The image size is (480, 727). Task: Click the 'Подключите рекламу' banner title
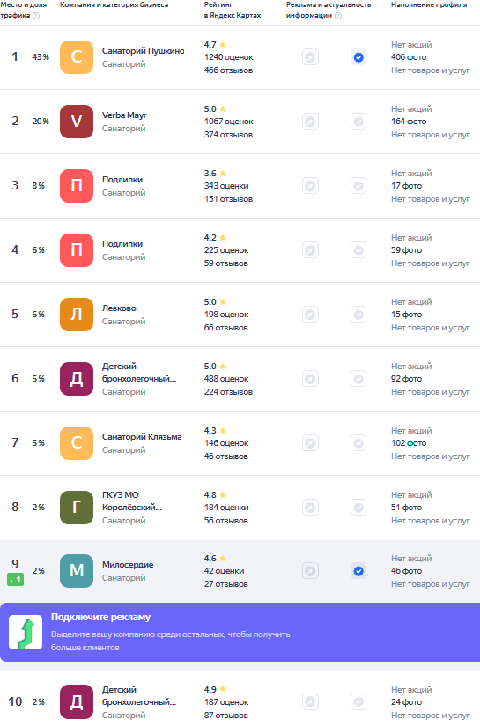pos(100,617)
